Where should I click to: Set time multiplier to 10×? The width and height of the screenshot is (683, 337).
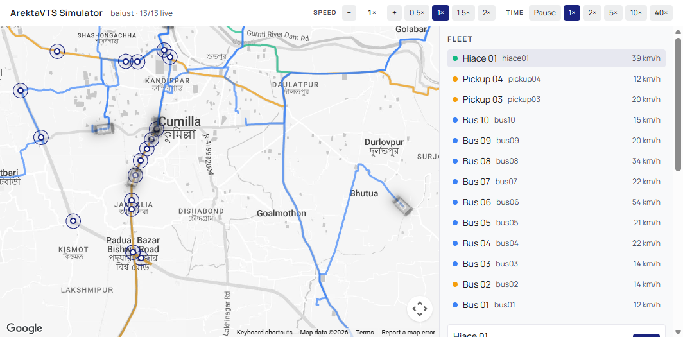(636, 13)
